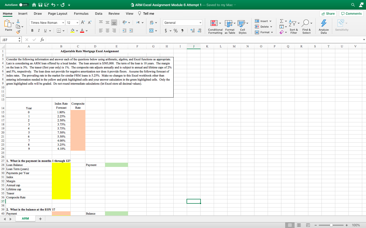Select the Format as Table option
366x228 pixels.
point(230,27)
